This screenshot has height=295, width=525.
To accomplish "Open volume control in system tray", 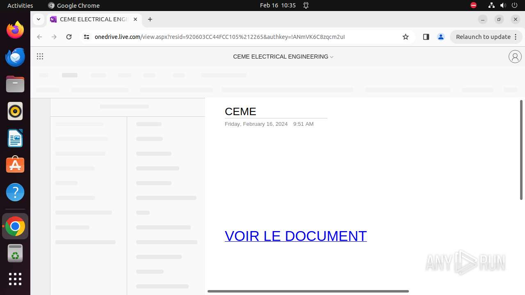I will pyautogui.click(x=503, y=5).
